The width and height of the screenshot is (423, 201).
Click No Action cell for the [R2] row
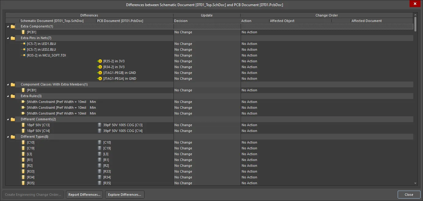(x=249, y=166)
